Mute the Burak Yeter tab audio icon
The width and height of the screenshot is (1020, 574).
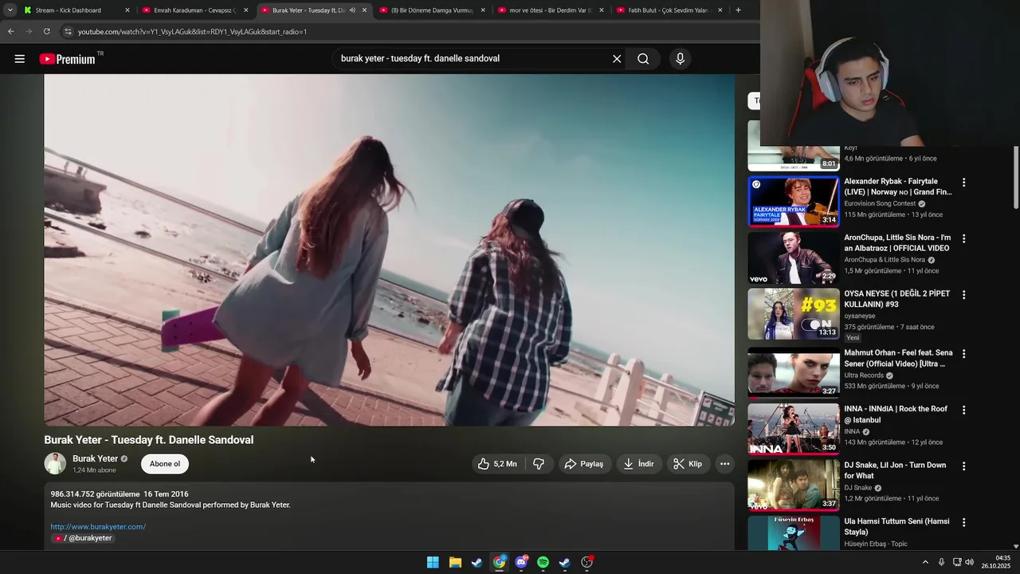[x=352, y=10]
